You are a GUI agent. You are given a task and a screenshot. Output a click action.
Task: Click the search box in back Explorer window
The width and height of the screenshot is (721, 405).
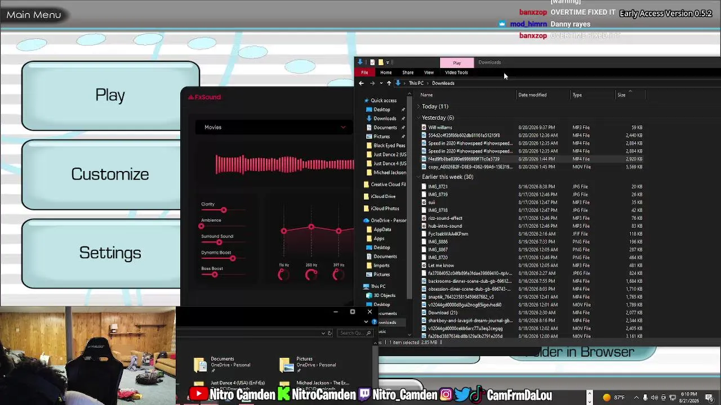click(x=355, y=333)
